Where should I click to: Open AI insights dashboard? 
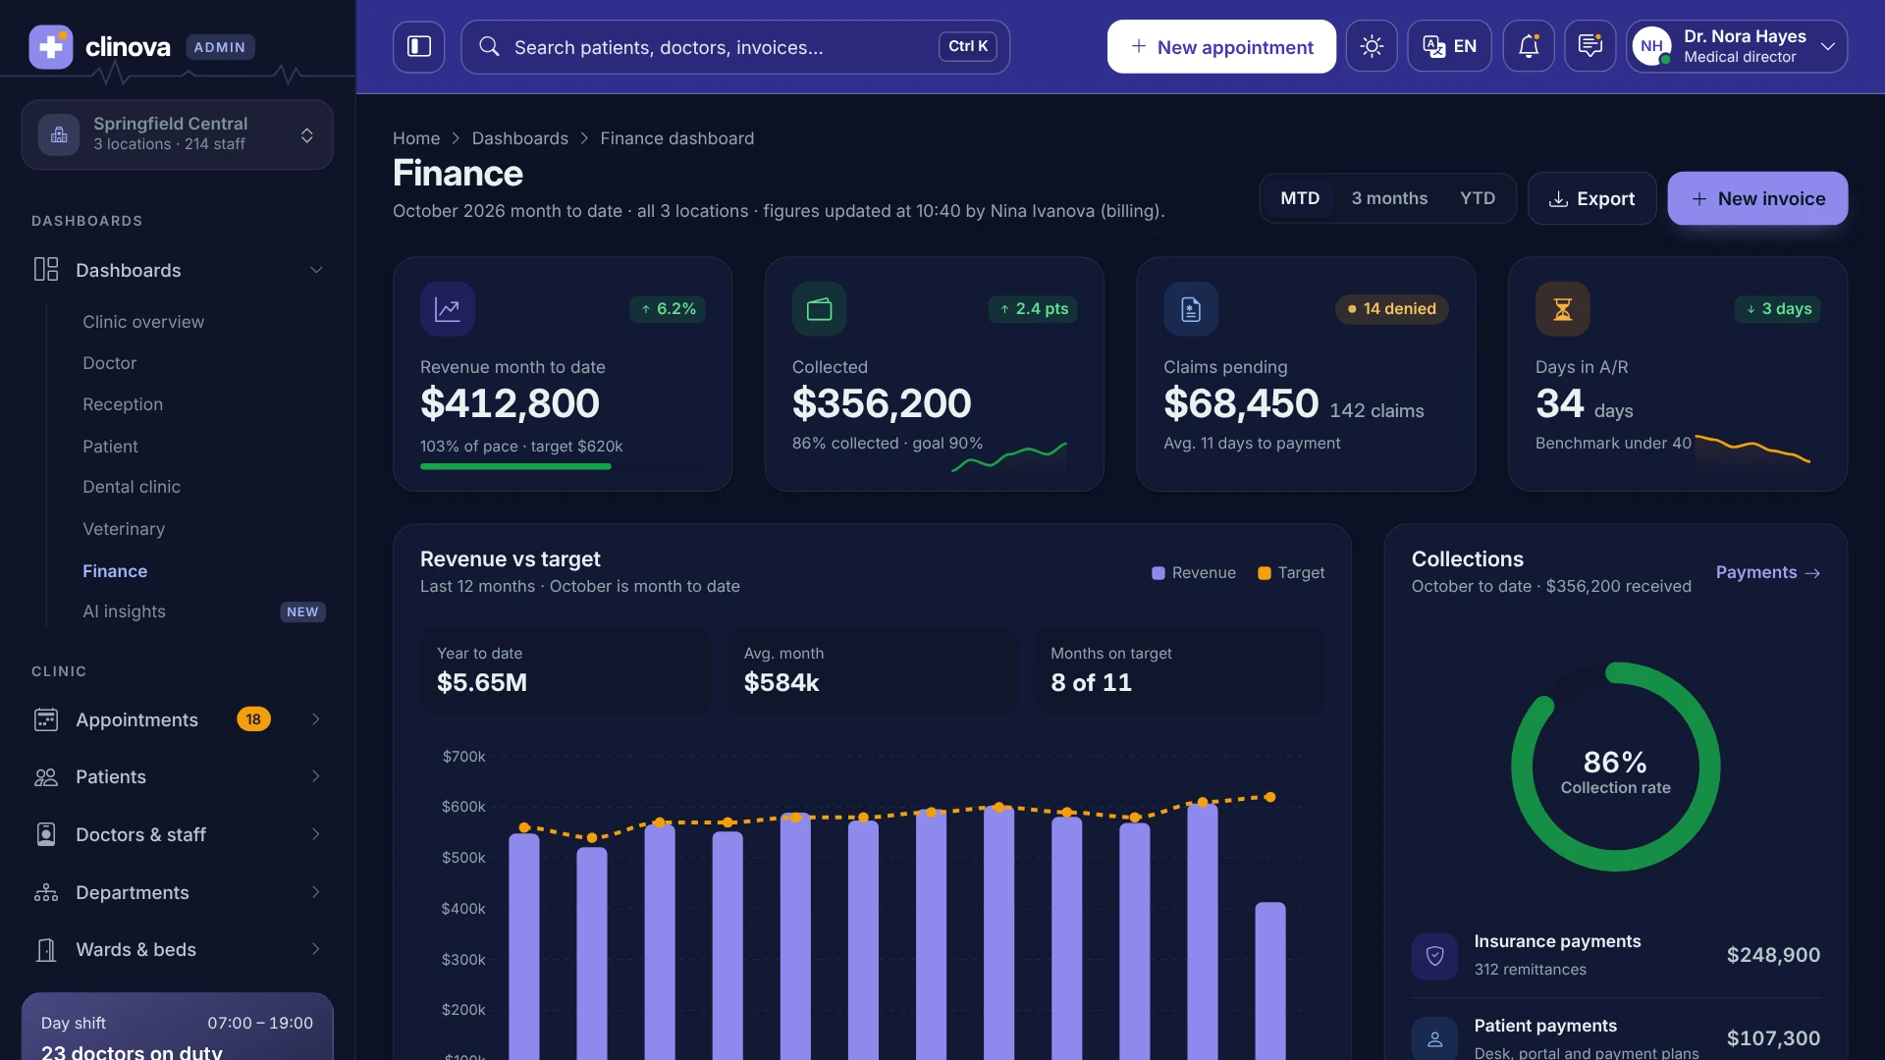click(124, 611)
